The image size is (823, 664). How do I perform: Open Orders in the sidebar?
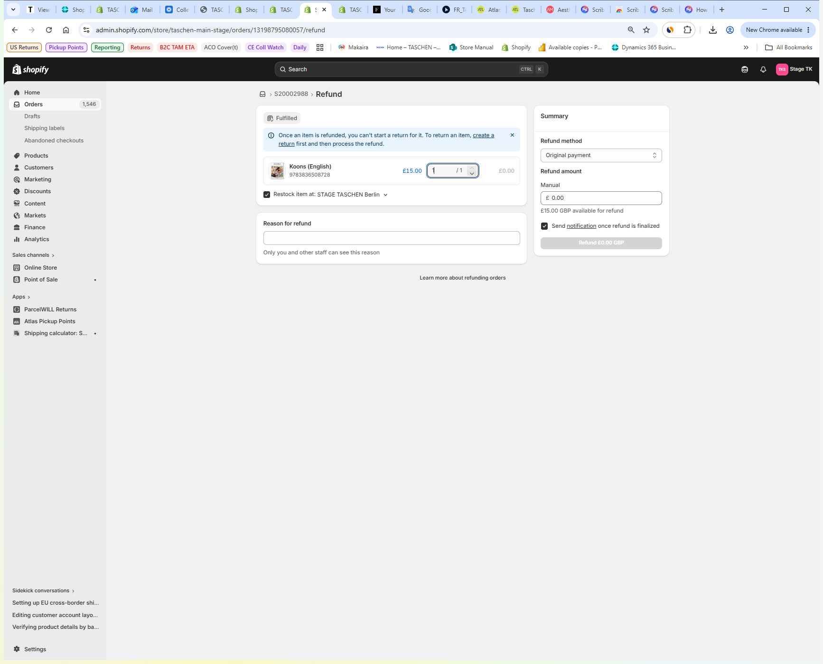(55, 104)
